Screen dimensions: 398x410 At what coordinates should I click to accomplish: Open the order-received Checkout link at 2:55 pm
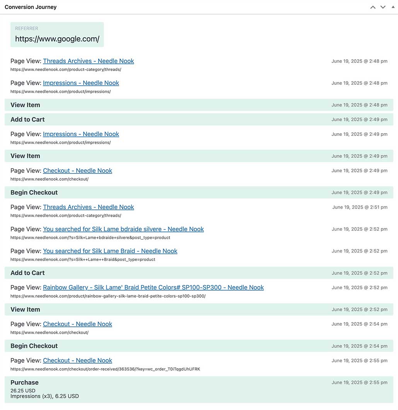coord(77,360)
